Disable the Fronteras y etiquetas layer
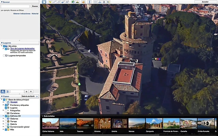The image size is (218, 136). coord(6,105)
